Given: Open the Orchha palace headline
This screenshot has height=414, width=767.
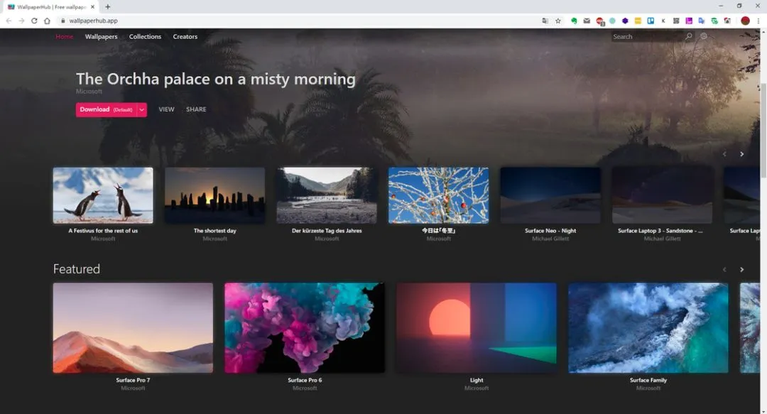Looking at the screenshot, I should [216, 79].
